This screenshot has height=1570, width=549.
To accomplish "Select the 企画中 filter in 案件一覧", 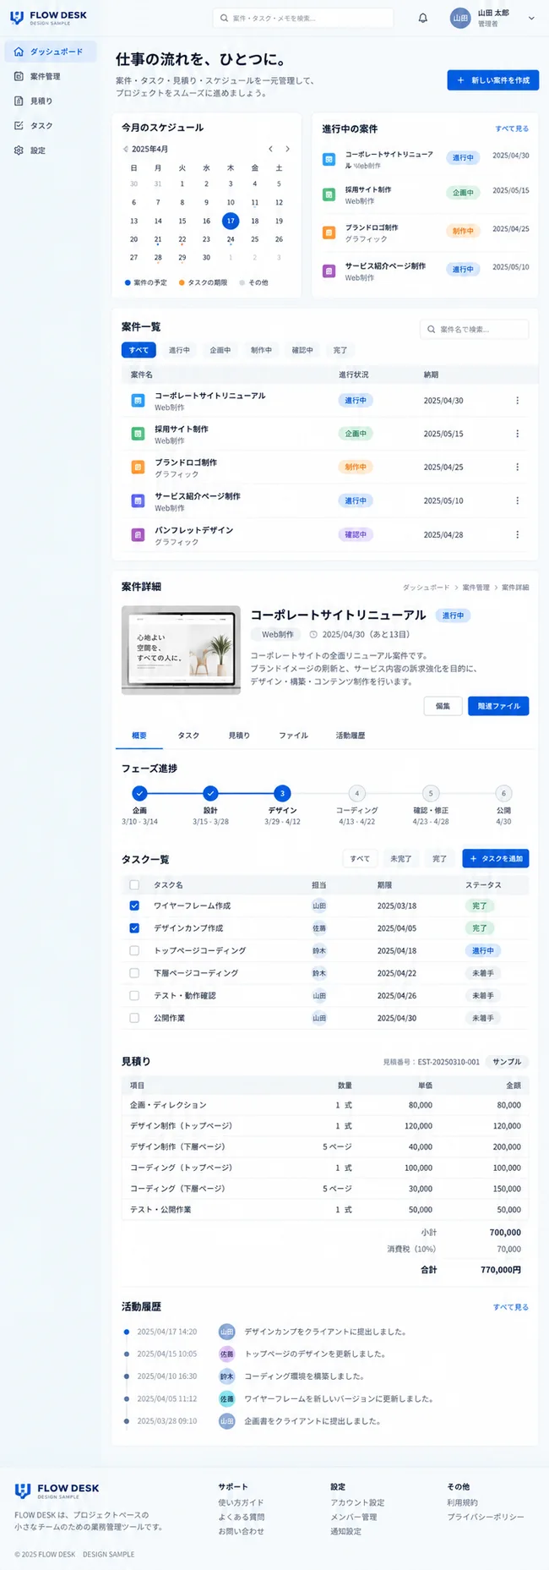I will pyautogui.click(x=220, y=350).
